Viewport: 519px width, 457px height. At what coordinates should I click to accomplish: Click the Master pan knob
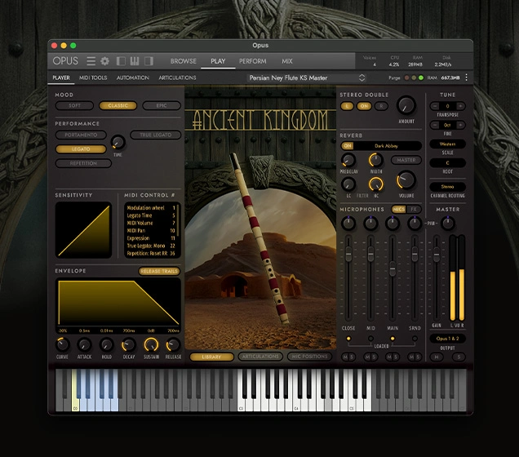coord(448,224)
